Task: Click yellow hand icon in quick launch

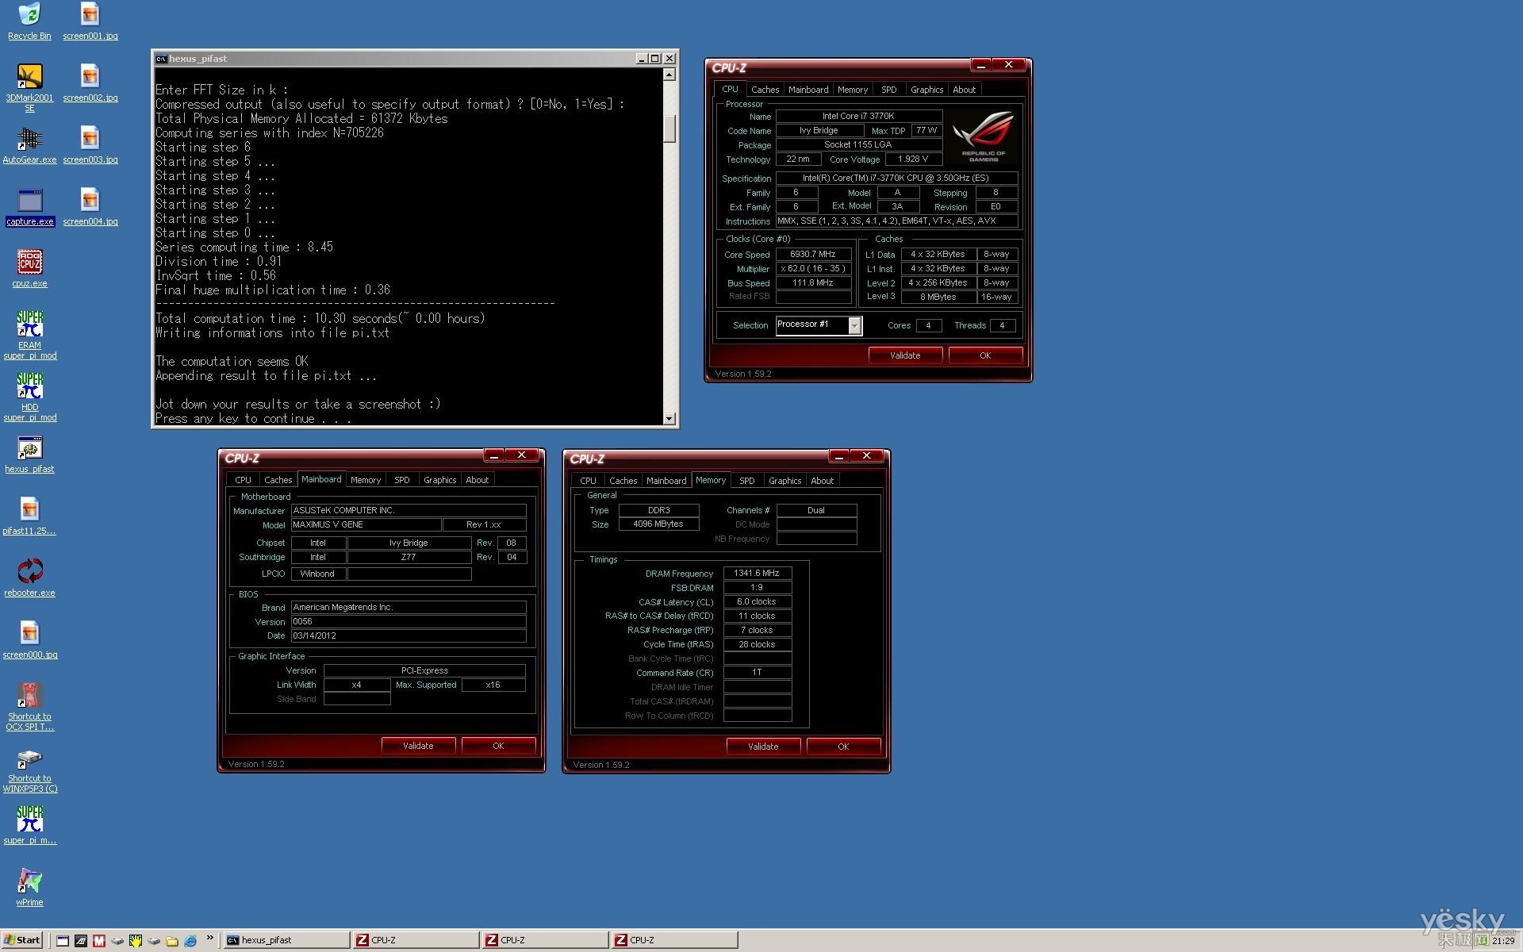Action: [136, 940]
